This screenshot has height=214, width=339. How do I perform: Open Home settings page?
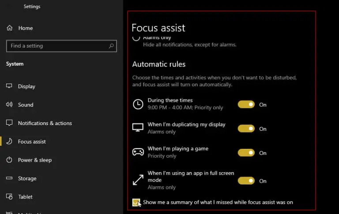(26, 28)
